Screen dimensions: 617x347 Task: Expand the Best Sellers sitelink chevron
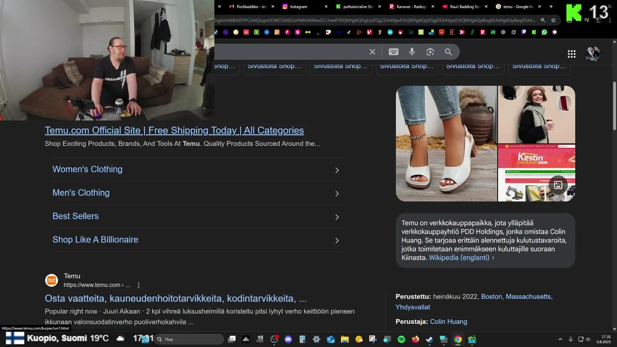point(337,217)
